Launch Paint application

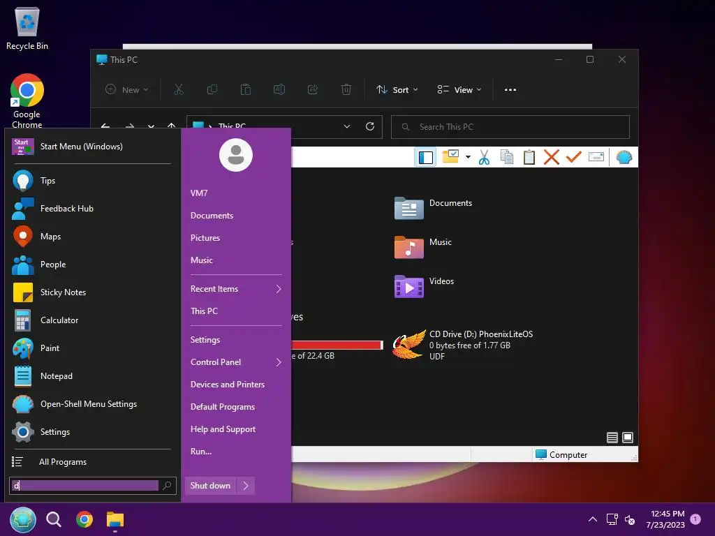pyautogui.click(x=91, y=348)
